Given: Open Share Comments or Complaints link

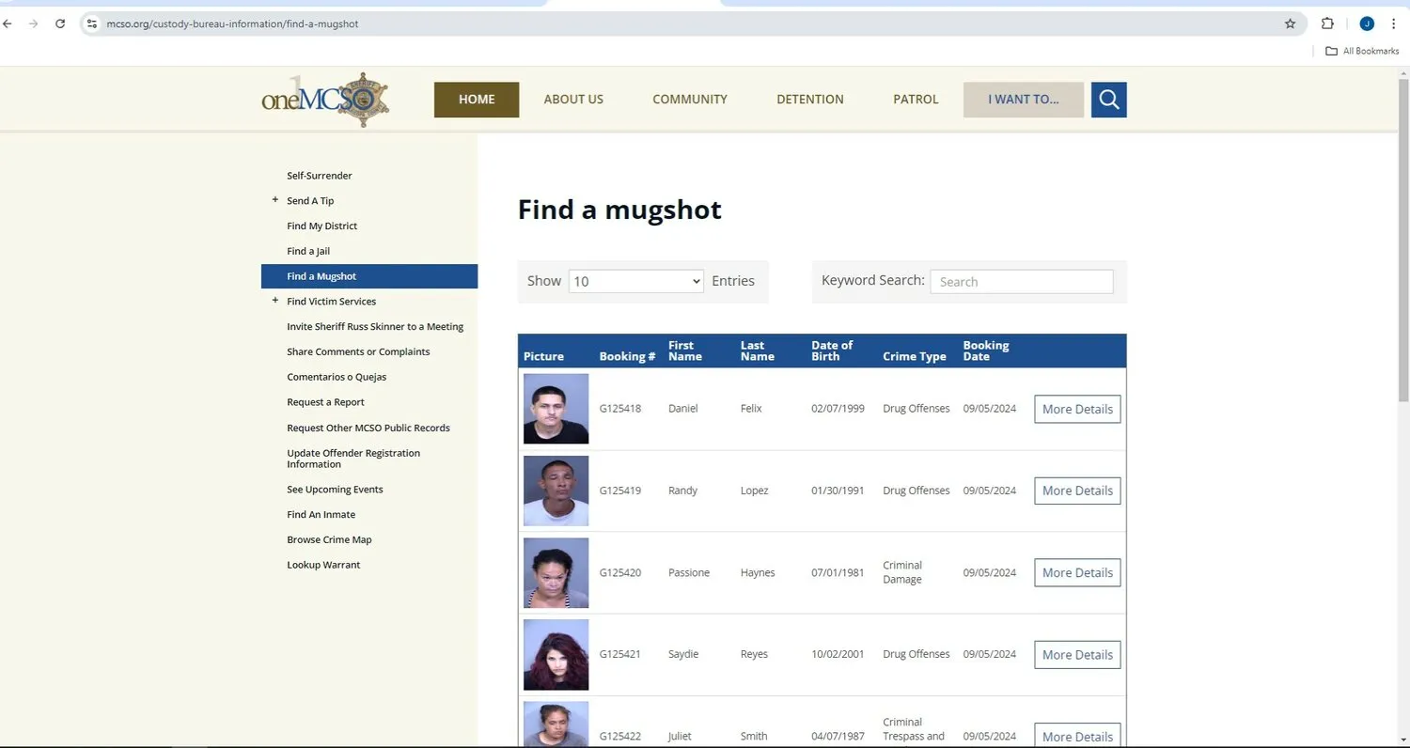Looking at the screenshot, I should pos(358,351).
